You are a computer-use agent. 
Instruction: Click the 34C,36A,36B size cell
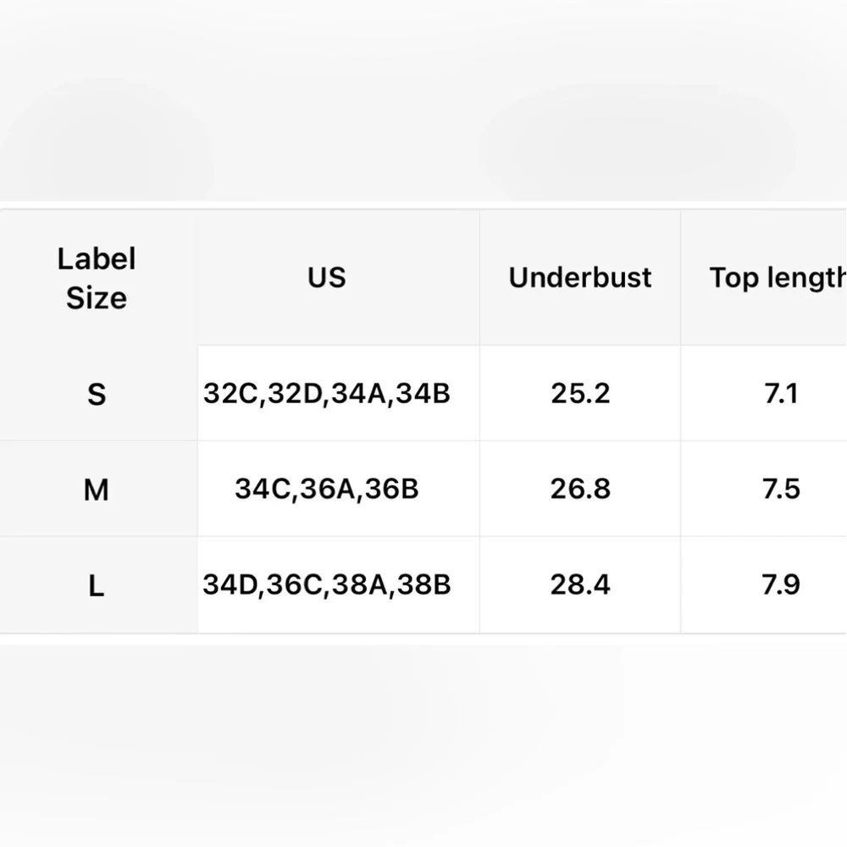327,489
